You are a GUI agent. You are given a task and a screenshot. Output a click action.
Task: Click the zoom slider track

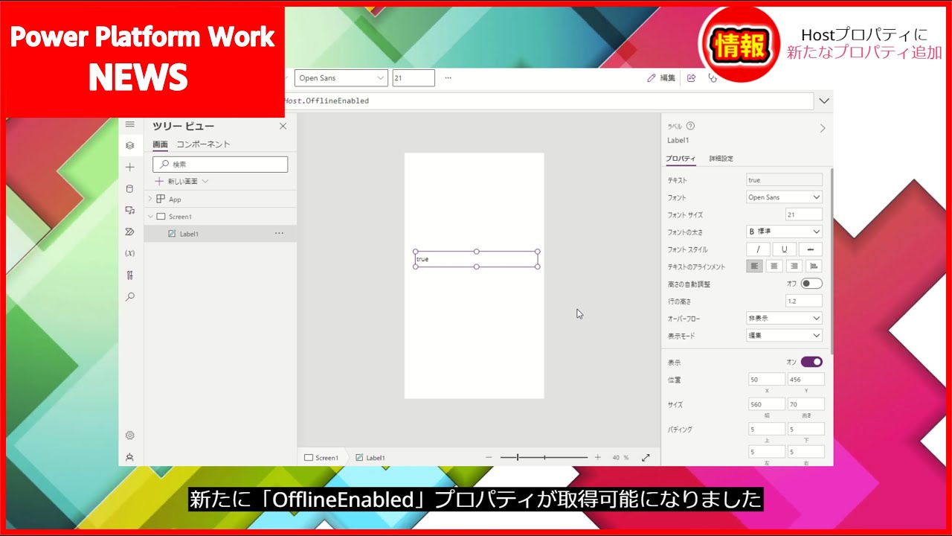pyautogui.click(x=544, y=458)
